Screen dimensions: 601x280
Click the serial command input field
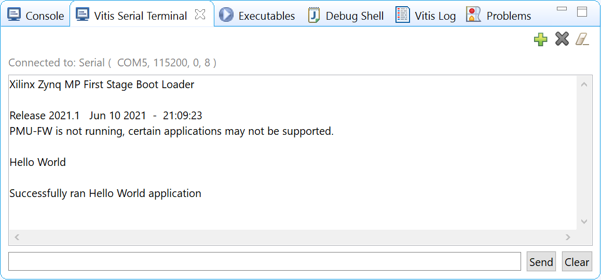pos(265,261)
